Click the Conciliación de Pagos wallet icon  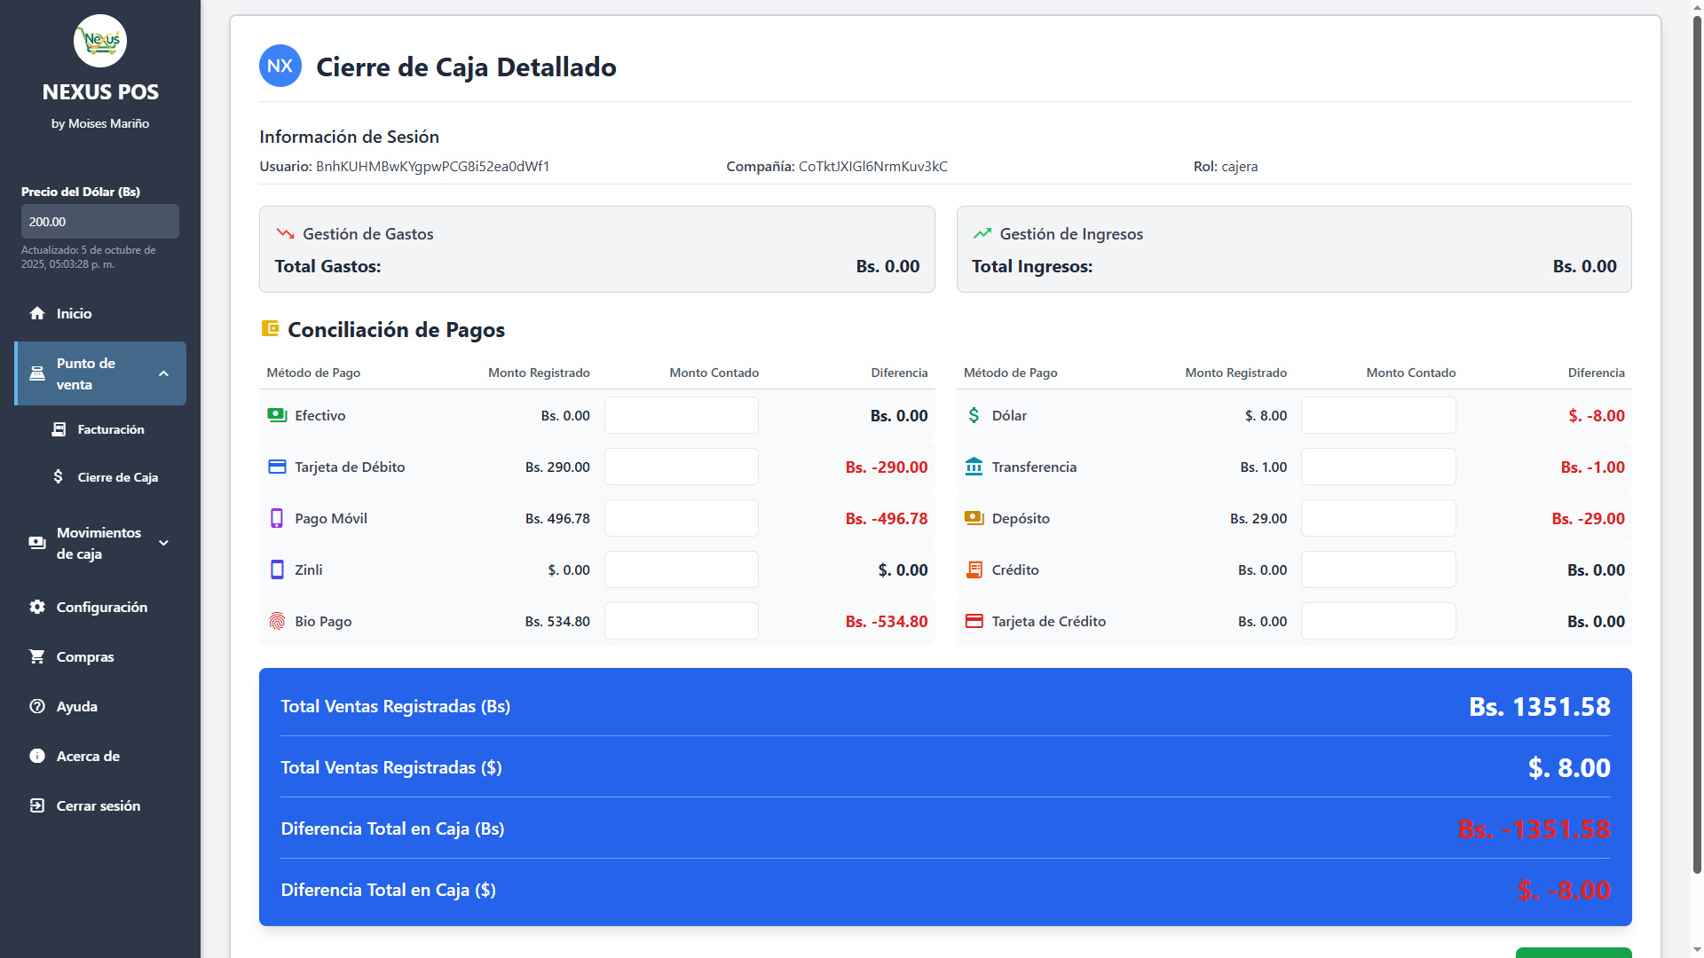[x=270, y=329]
